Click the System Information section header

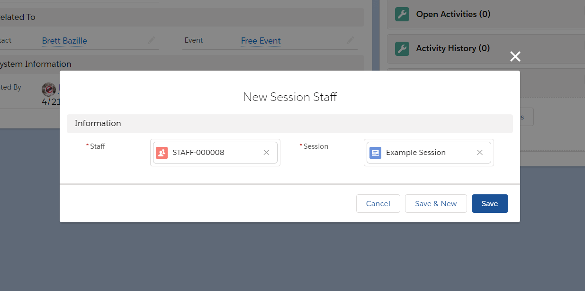182,64
